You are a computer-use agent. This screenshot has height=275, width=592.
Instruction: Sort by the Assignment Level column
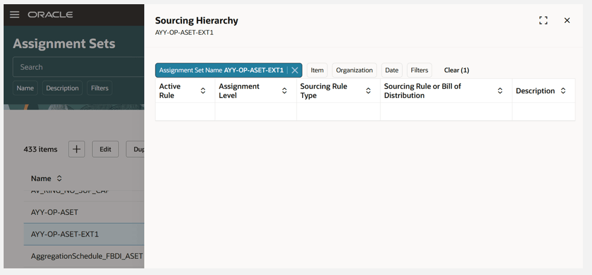point(285,91)
